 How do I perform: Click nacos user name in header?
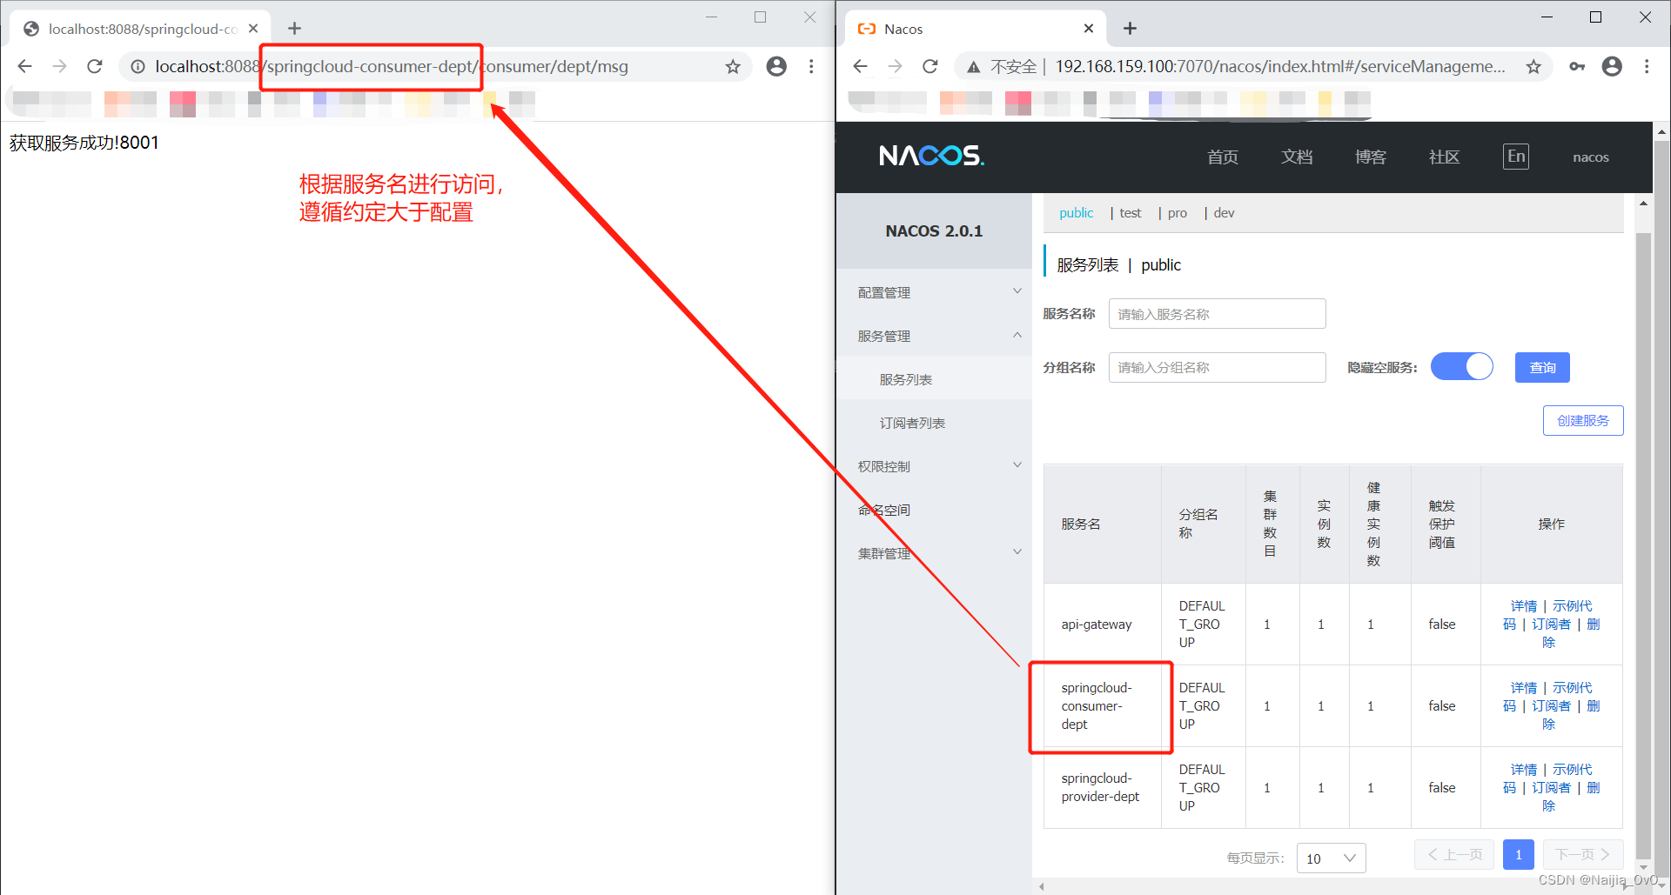coord(1591,157)
